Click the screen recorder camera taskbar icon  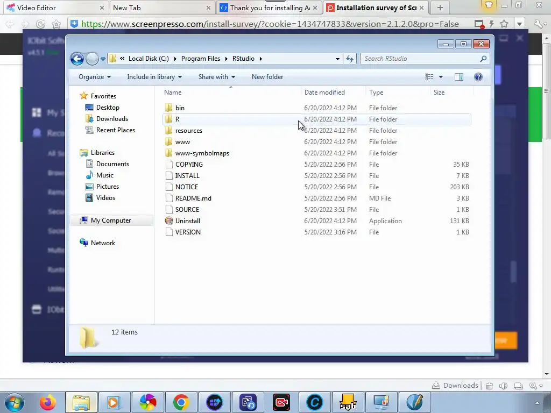click(x=281, y=402)
